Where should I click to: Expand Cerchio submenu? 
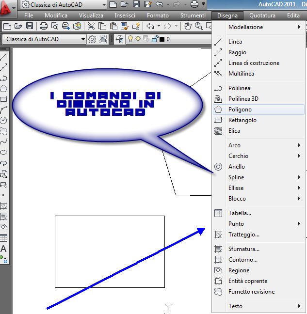click(259, 156)
